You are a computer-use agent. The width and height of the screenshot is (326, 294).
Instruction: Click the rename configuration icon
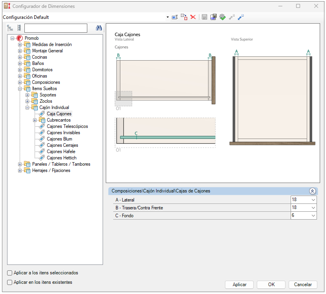click(x=175, y=17)
